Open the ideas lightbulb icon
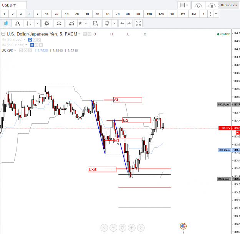The height and width of the screenshot is (234, 240). (107, 23)
